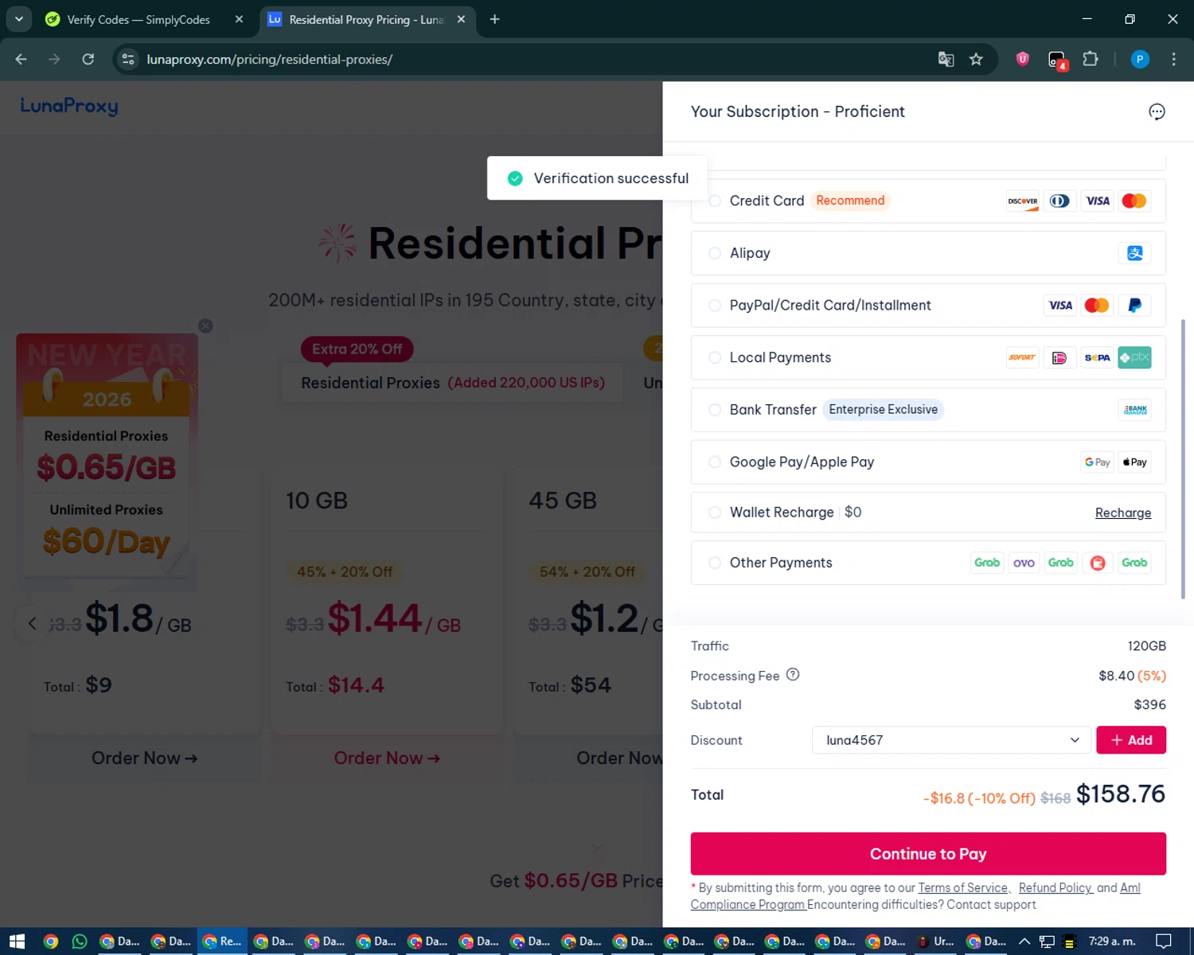Click the PayPal logo icon
This screenshot has width=1194, height=955.
pos(1135,306)
